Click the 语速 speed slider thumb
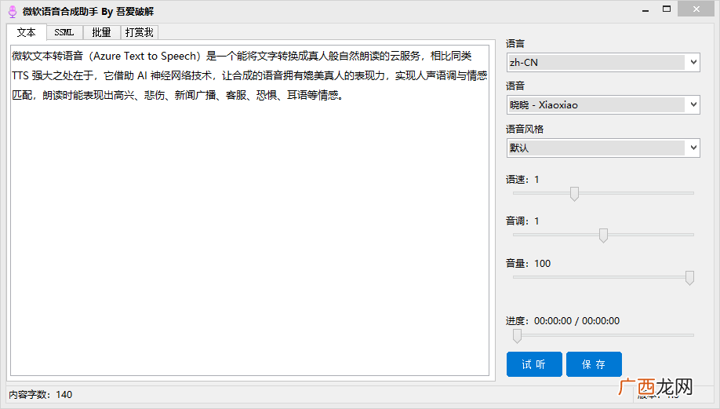 click(x=574, y=193)
